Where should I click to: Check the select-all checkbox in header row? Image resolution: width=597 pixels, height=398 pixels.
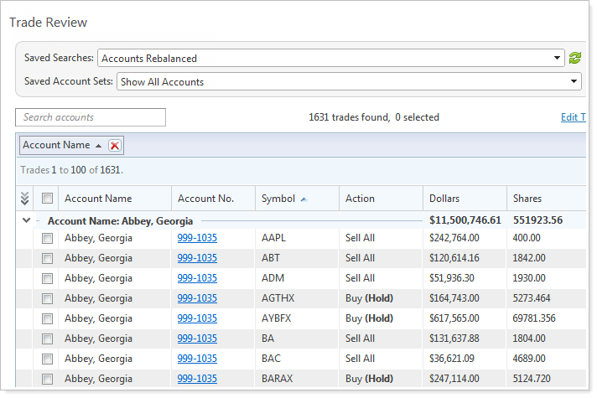tap(48, 199)
